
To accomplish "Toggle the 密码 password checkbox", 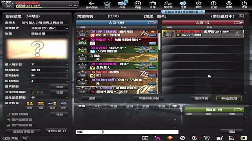I will click(8, 114).
